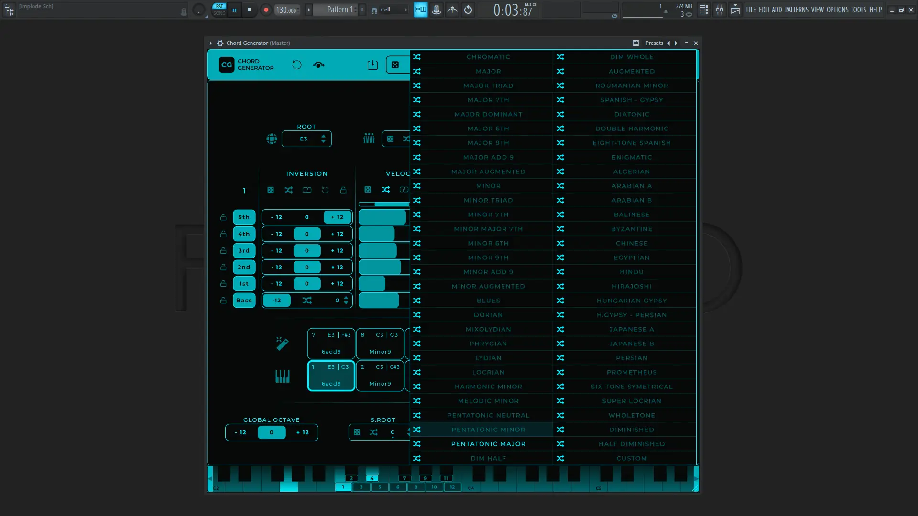Image resolution: width=918 pixels, height=516 pixels.
Task: Toggle the Inversion column lock icon
Action: point(343,190)
